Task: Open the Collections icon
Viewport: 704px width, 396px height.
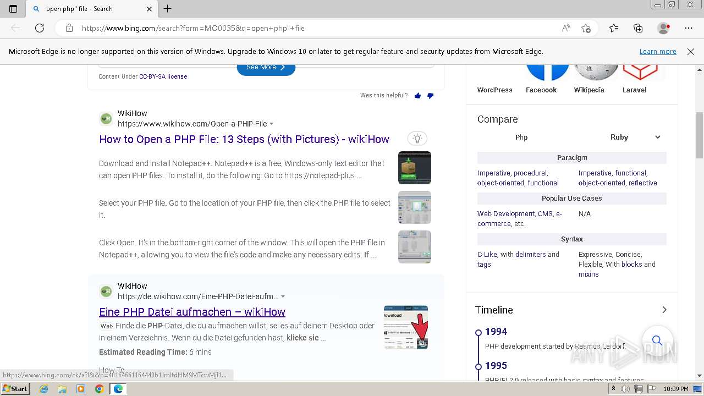Action: pyautogui.click(x=638, y=28)
